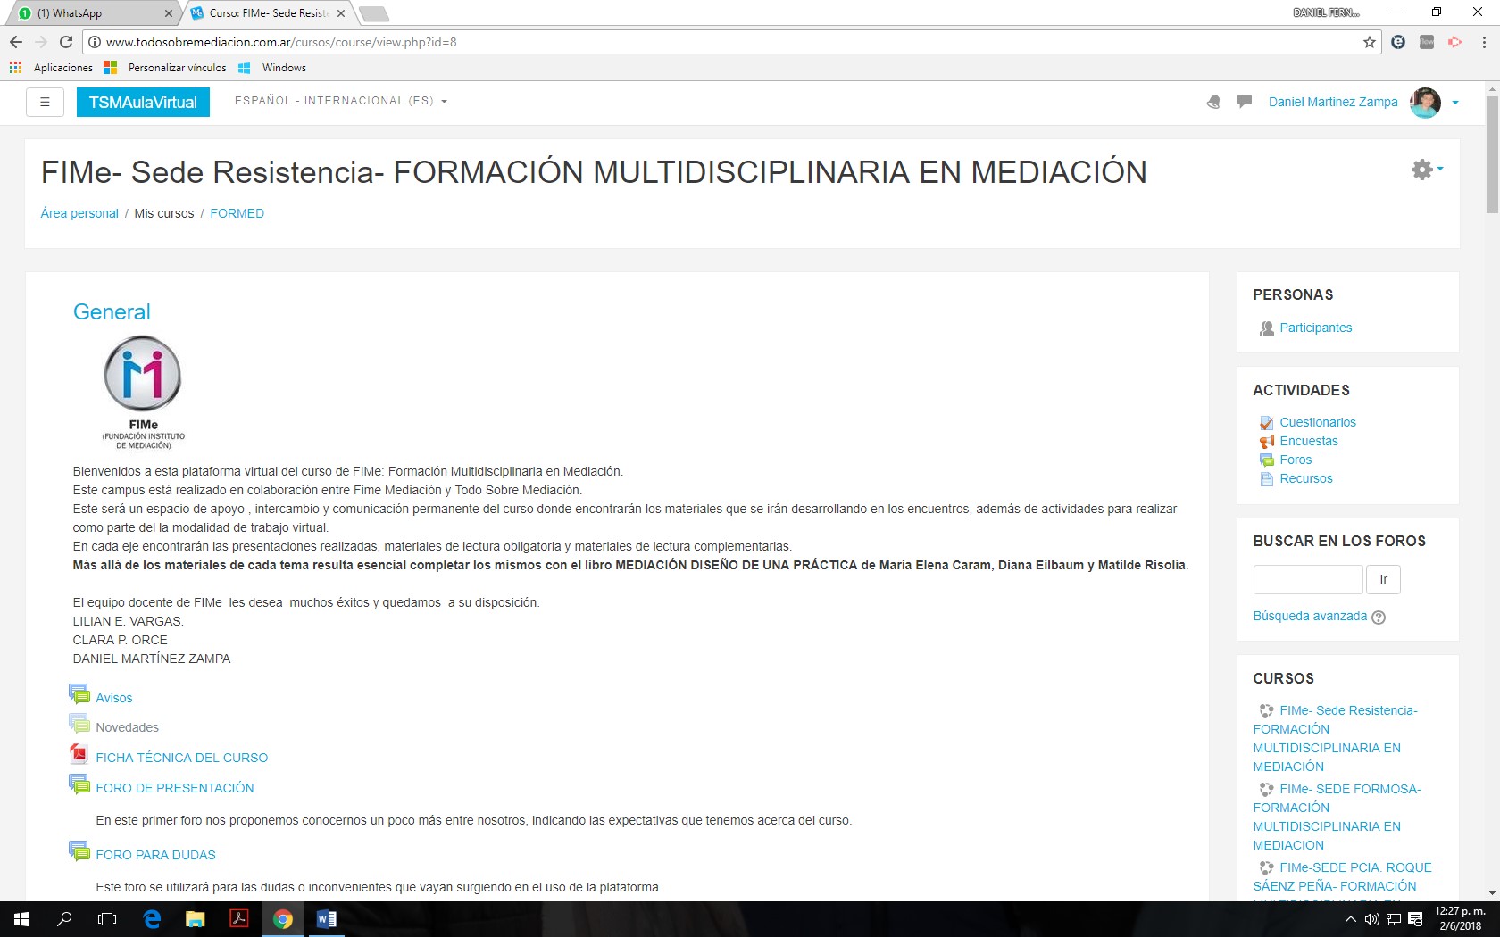The image size is (1500, 937).
Task: Open the notifications bell icon
Action: coord(1212,102)
